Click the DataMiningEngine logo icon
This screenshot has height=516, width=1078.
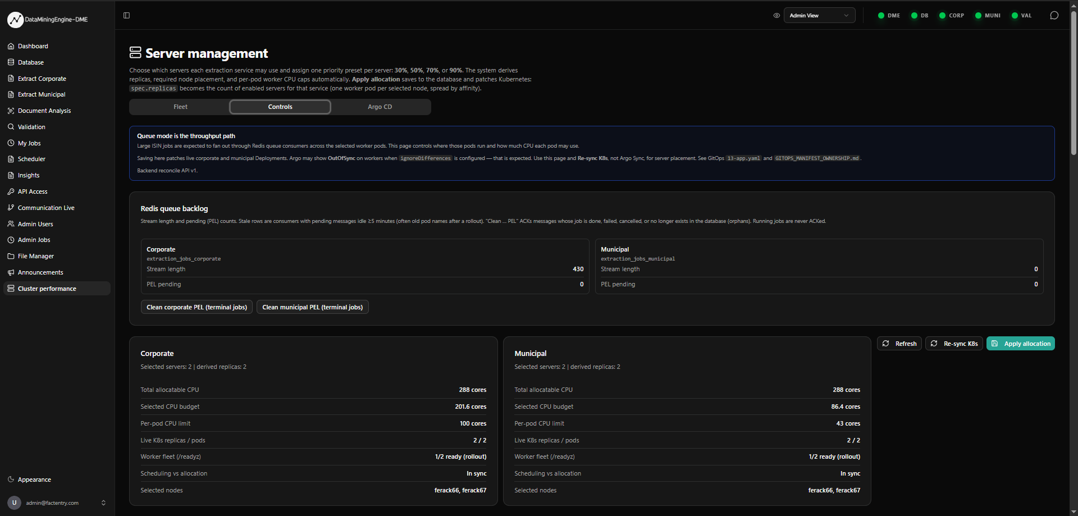[x=15, y=20]
